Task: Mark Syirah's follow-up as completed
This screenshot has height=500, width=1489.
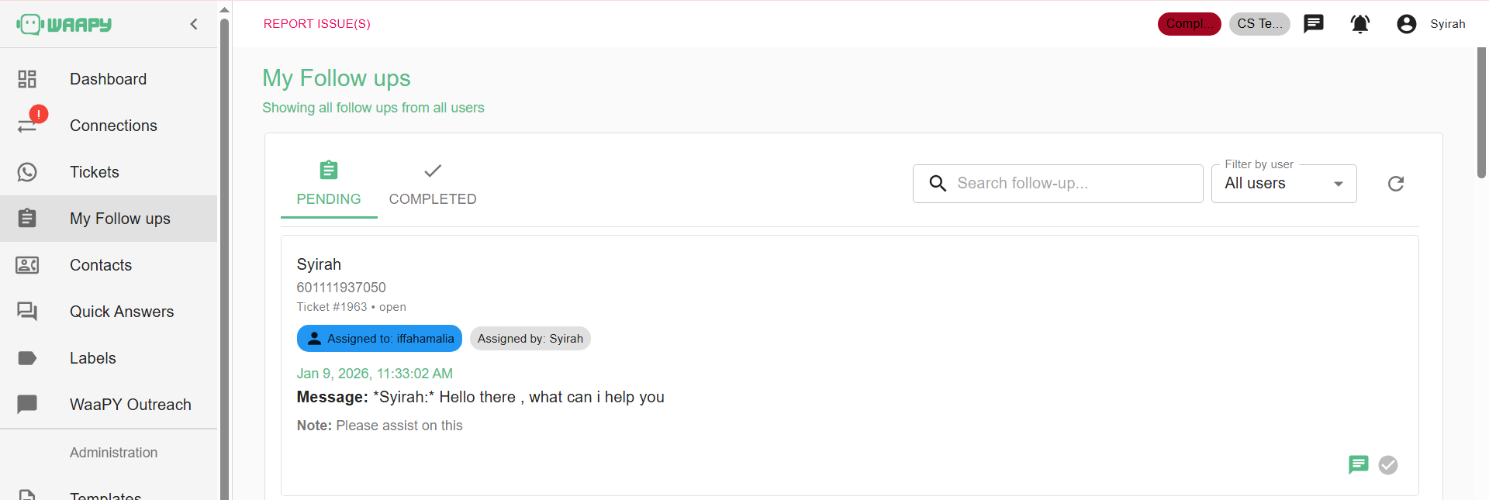Action: click(1388, 464)
